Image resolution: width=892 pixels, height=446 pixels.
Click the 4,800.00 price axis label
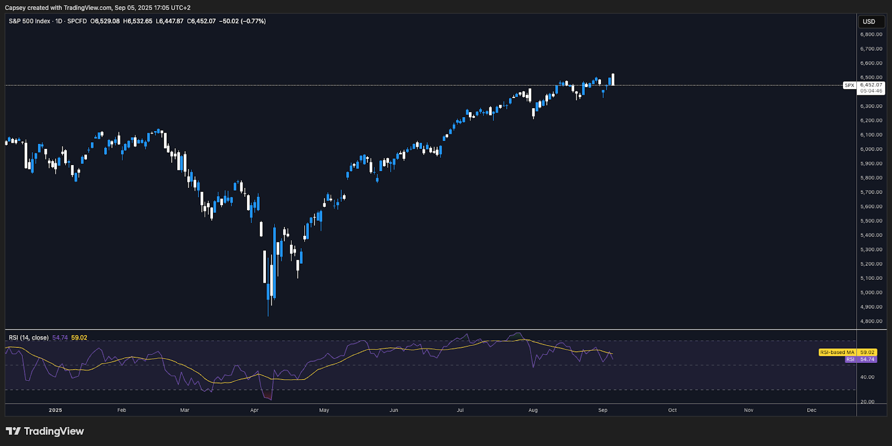point(871,322)
